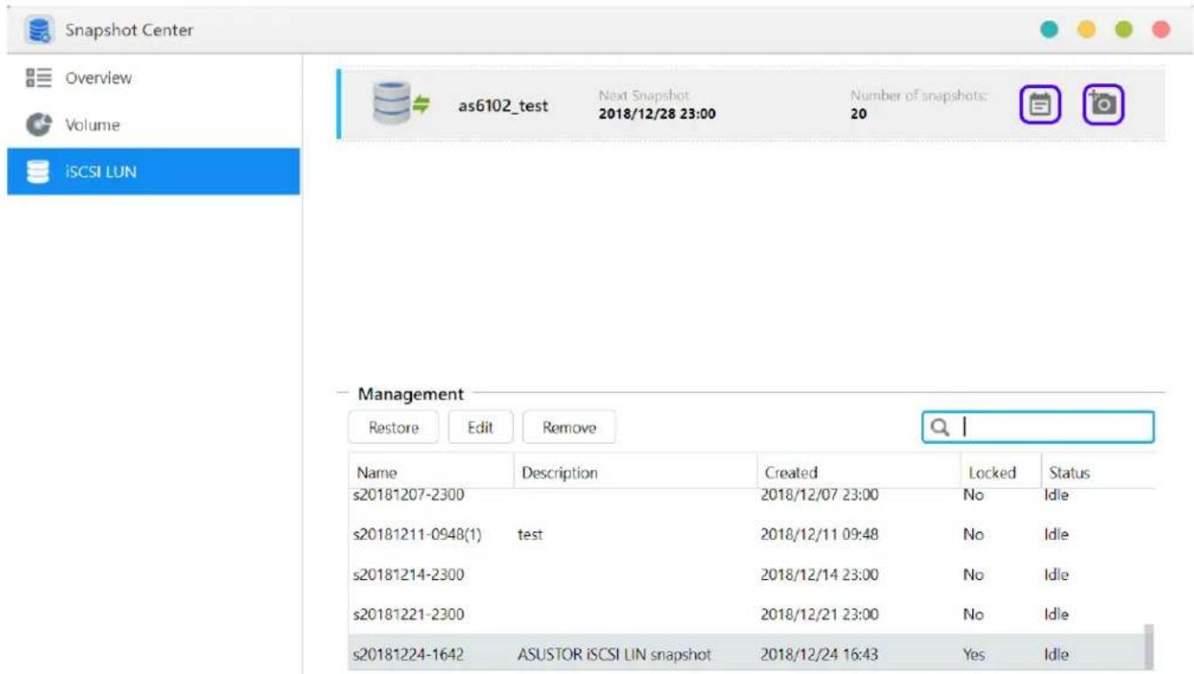Click created date 2018/12/21 23:00
Viewport: 1194px width, 674px height.
(x=819, y=615)
